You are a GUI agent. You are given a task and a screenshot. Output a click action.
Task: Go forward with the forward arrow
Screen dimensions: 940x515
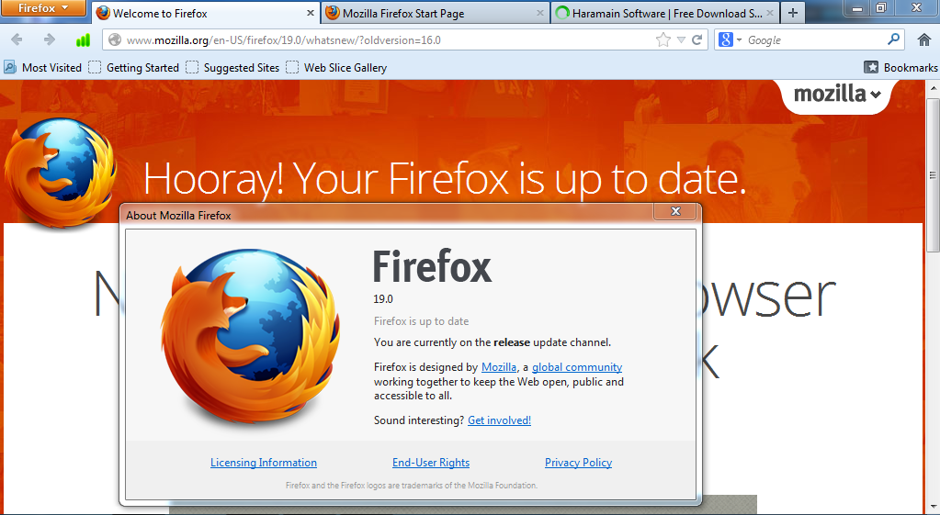49,40
